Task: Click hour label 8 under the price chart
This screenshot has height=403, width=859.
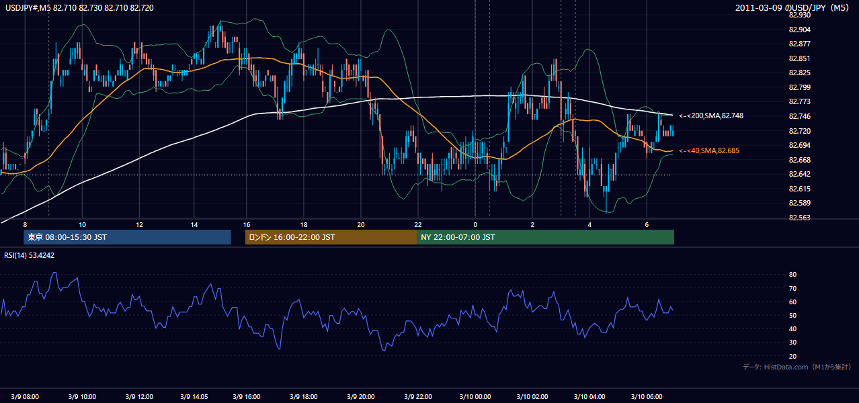Action: coord(25,224)
